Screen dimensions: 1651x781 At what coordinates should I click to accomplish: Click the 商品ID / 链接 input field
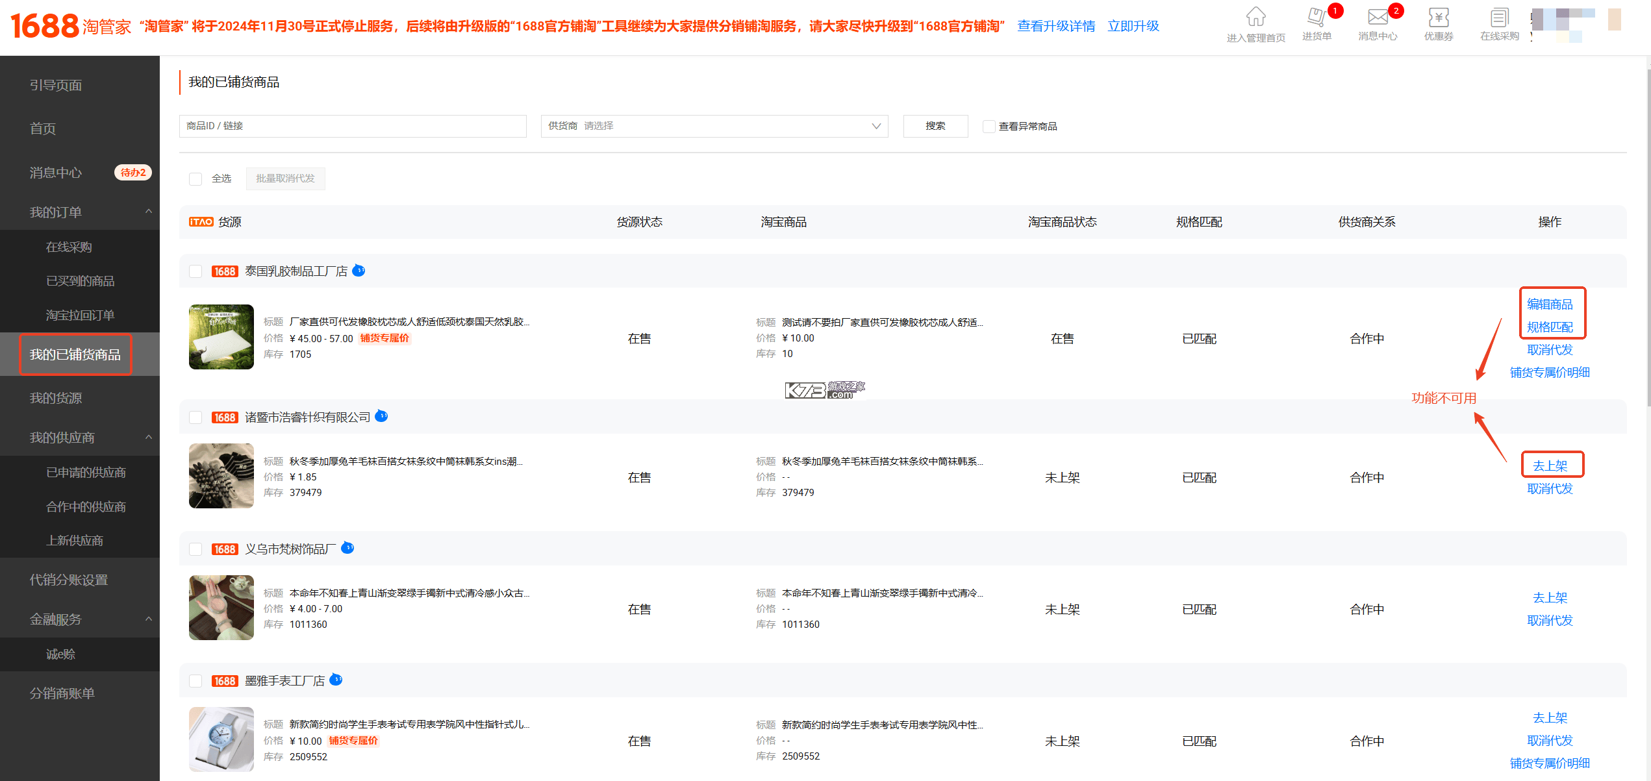pyautogui.click(x=353, y=126)
